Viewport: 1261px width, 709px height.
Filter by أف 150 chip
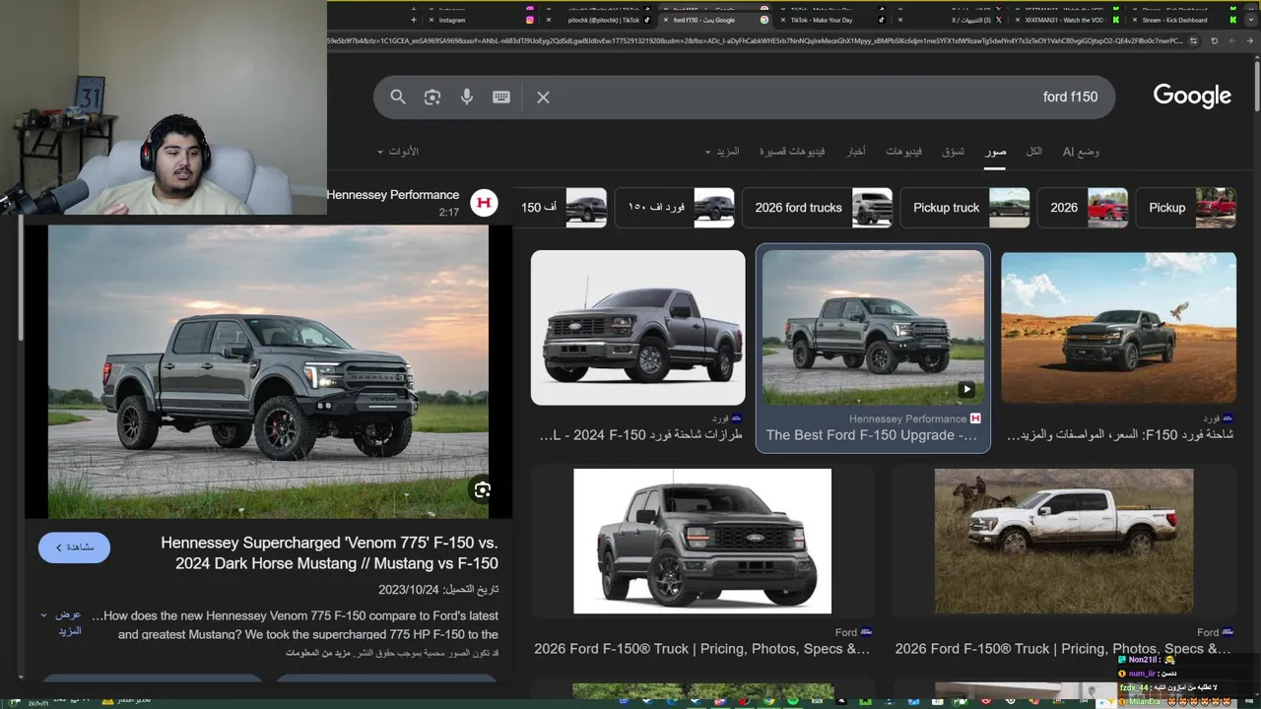tap(560, 208)
